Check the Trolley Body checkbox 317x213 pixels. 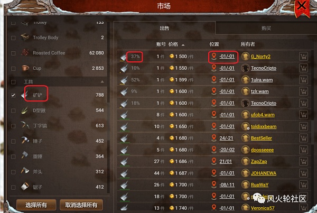click(13, 38)
